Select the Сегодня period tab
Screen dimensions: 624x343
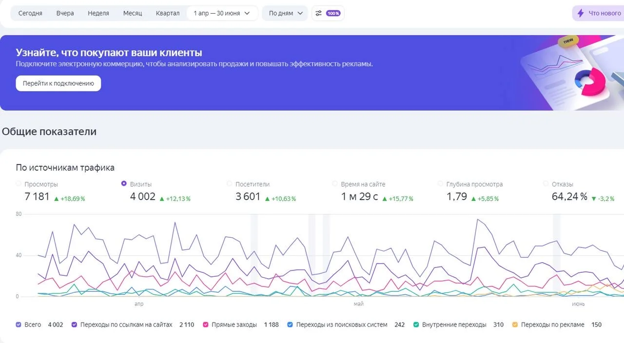coord(30,13)
